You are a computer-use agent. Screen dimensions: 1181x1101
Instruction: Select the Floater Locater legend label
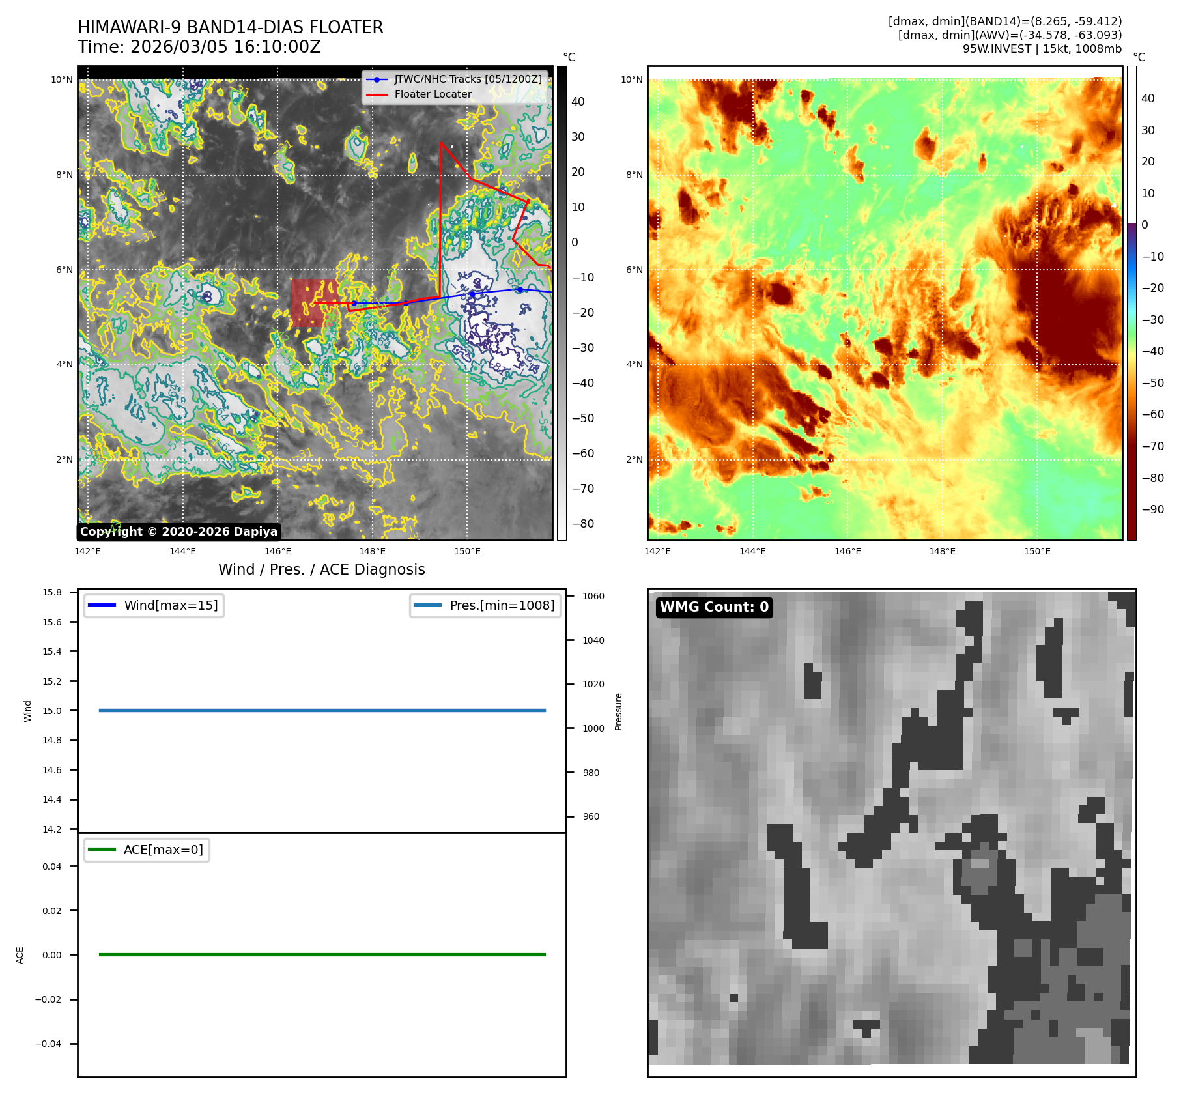coord(433,94)
